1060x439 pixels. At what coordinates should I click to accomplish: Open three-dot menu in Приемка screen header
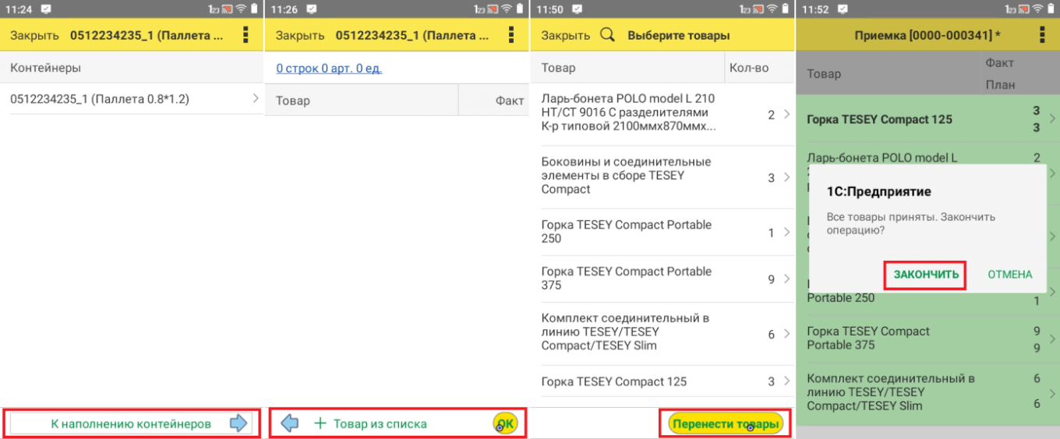click(1042, 35)
